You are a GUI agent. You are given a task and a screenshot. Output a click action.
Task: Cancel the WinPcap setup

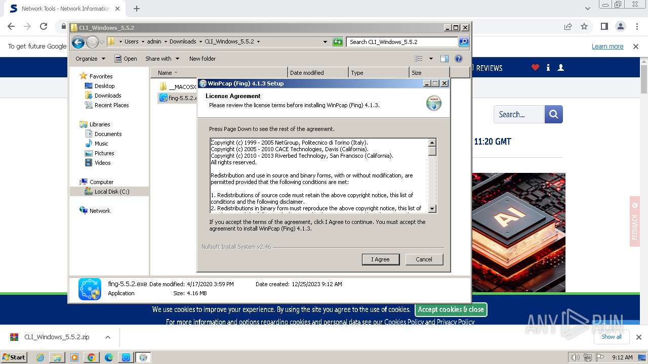pos(424,259)
